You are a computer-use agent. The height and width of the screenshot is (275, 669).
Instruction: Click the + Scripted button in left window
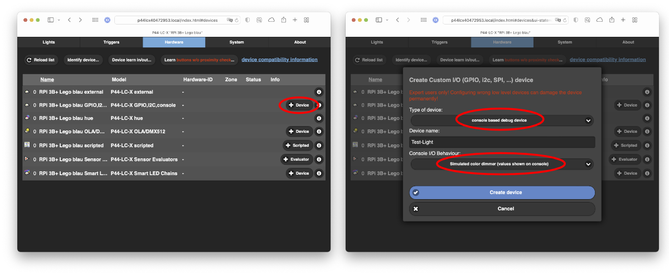click(297, 146)
